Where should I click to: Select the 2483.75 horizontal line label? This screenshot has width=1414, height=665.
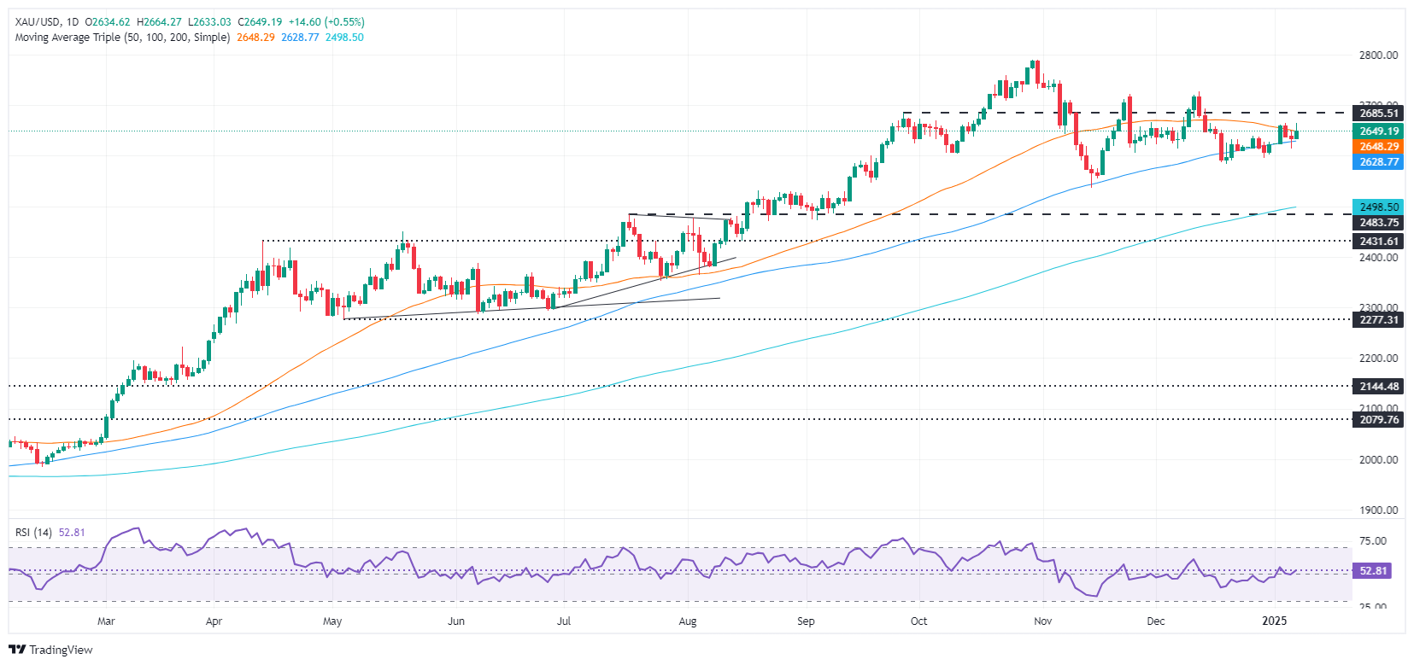point(1378,223)
